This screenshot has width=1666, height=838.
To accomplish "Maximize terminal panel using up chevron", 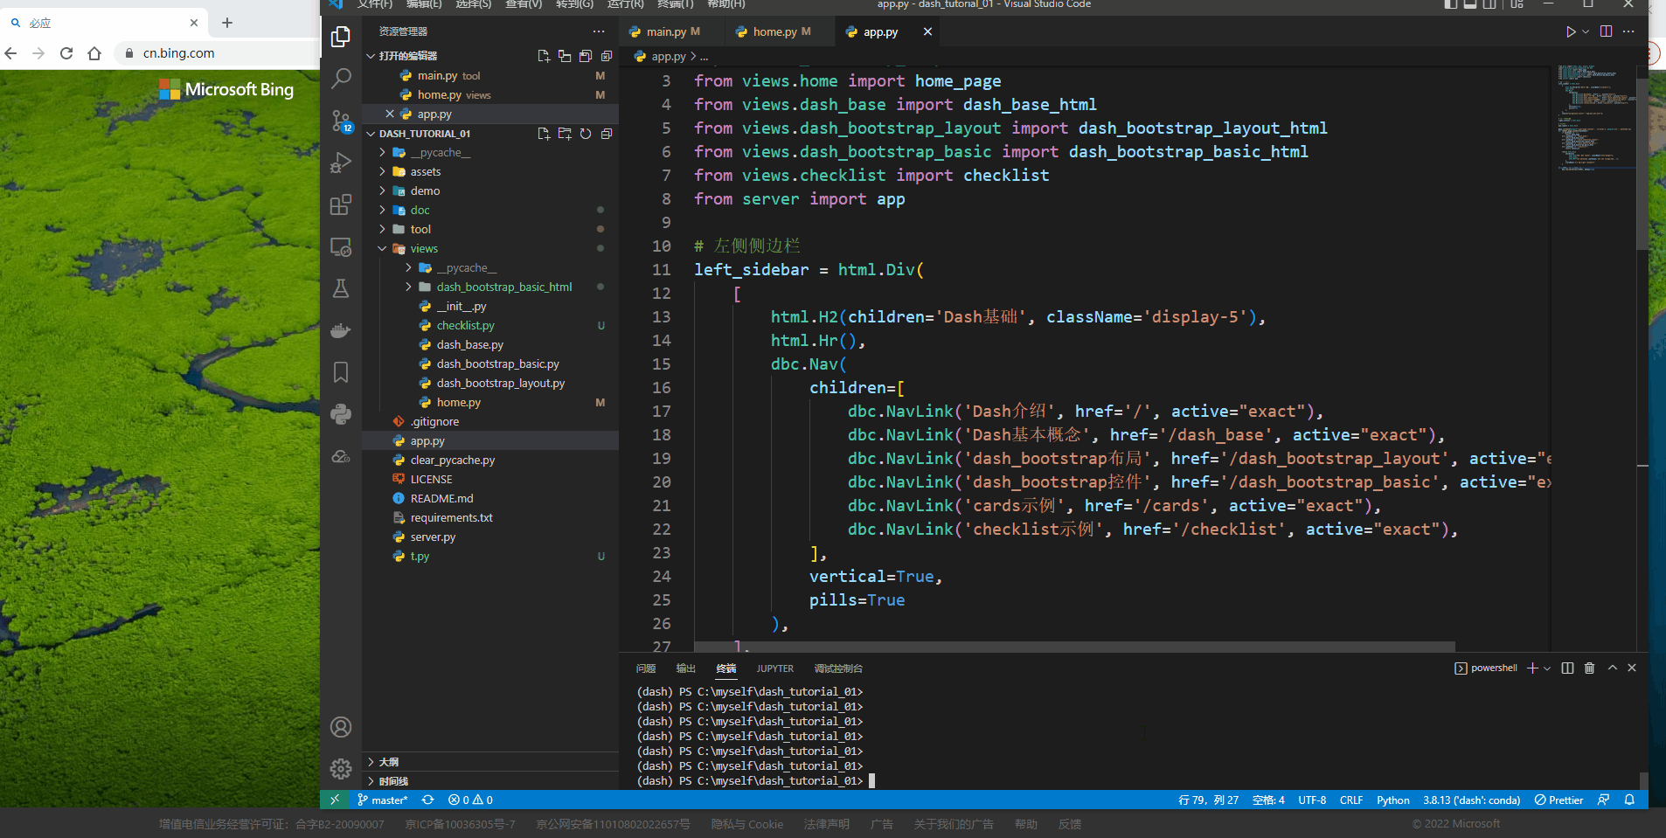I will tap(1613, 668).
